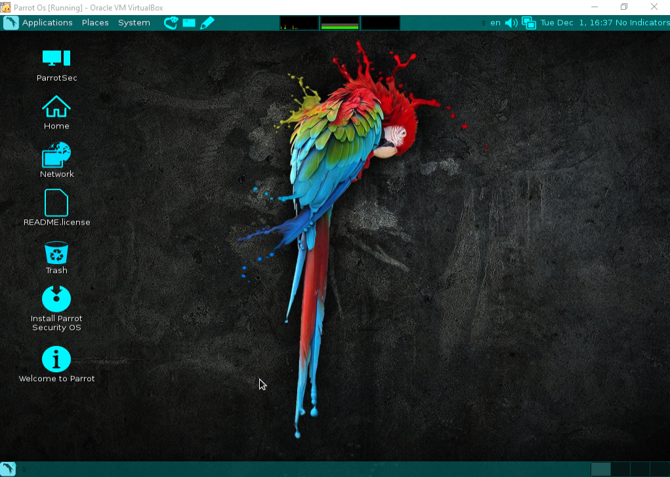Mute audio via the speaker icon
This screenshot has height=477, width=670.
coord(511,22)
